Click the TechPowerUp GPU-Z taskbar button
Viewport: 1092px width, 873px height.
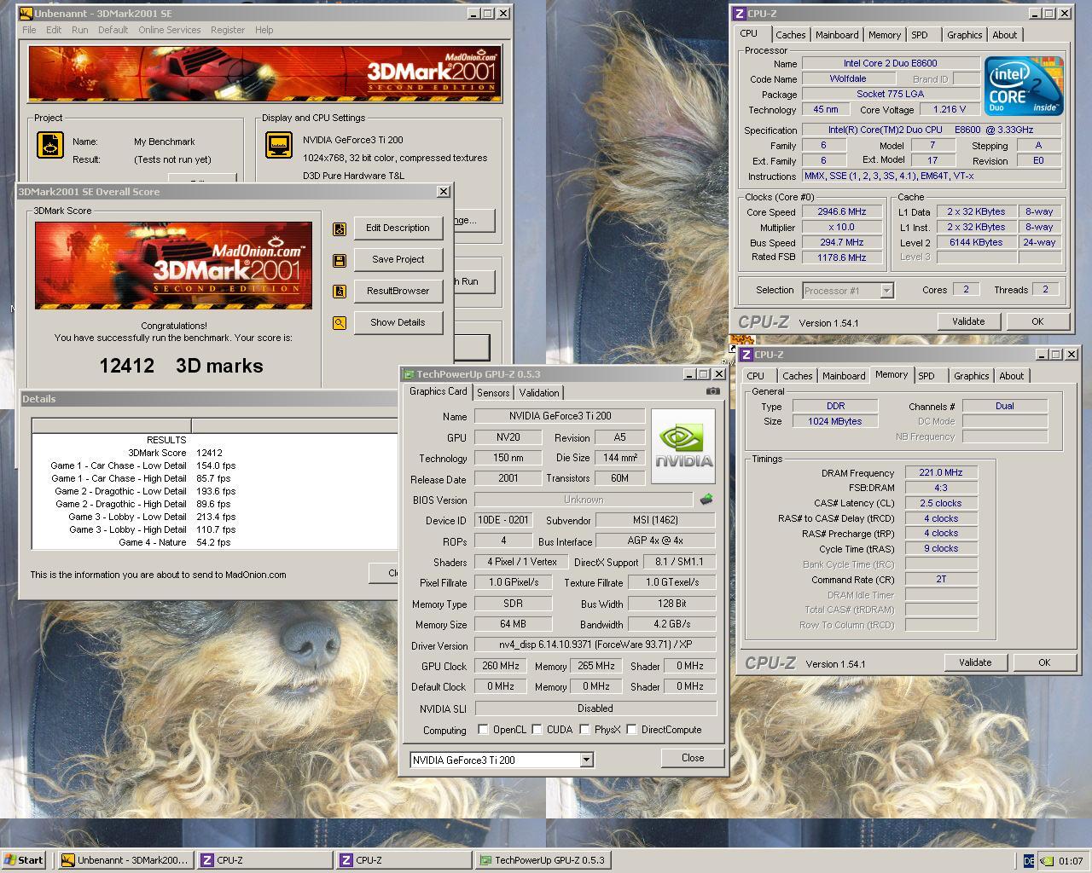[543, 860]
